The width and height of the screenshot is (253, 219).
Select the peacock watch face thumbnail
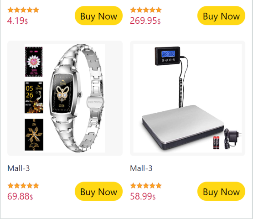point(34,97)
